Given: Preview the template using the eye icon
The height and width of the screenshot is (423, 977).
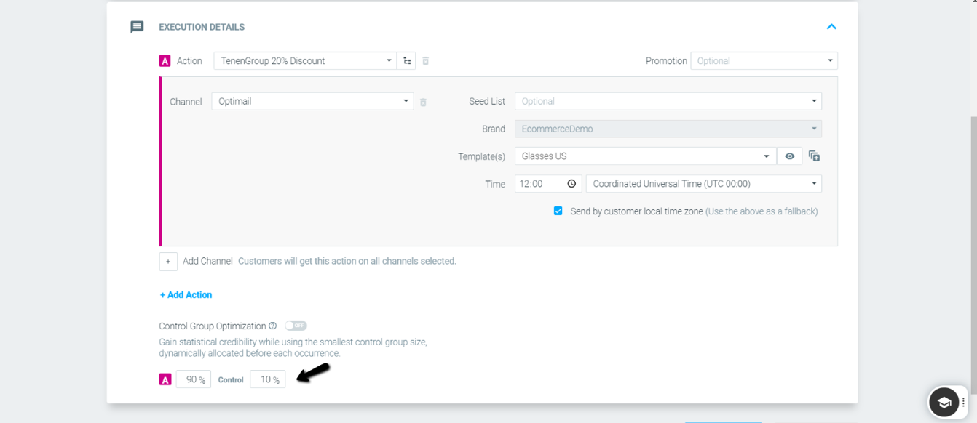Looking at the screenshot, I should pyautogui.click(x=790, y=156).
